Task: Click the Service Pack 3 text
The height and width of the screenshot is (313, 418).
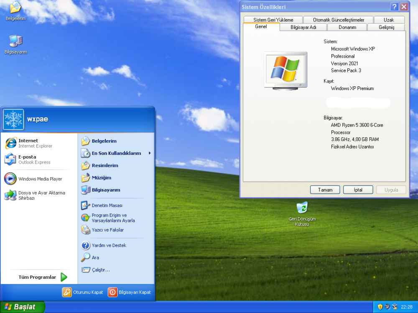Action: 346,71
